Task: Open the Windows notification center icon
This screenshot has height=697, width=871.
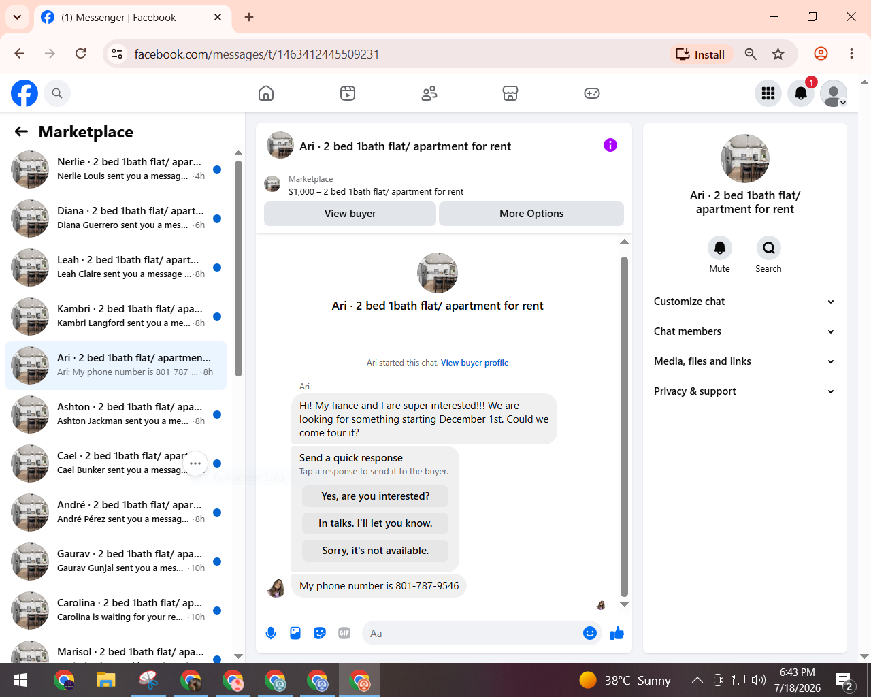Action: 844,680
